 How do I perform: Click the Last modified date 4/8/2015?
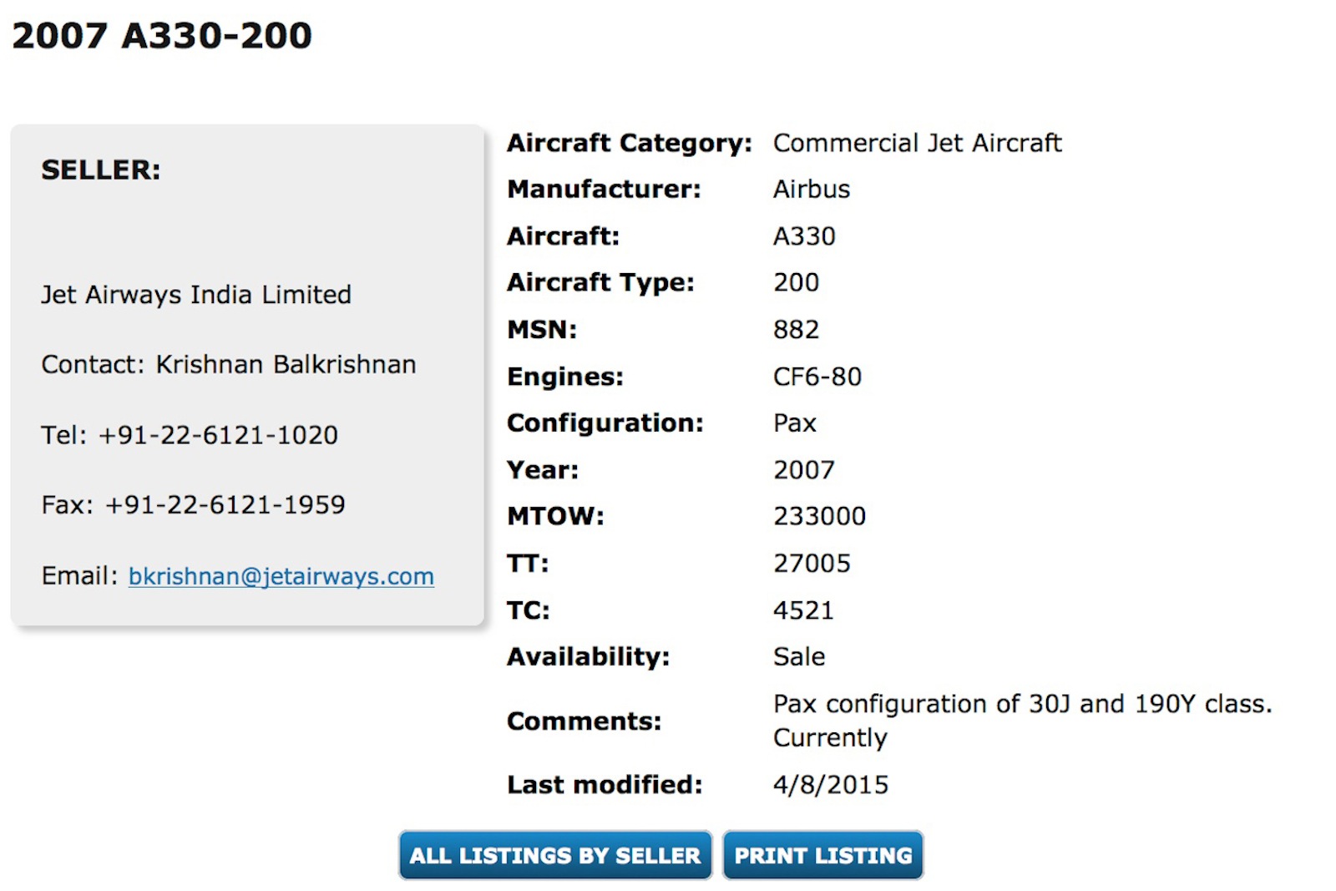coord(831,785)
